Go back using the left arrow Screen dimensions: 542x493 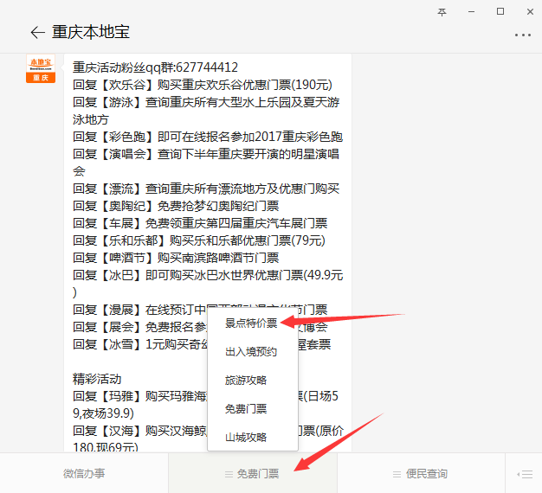(38, 33)
